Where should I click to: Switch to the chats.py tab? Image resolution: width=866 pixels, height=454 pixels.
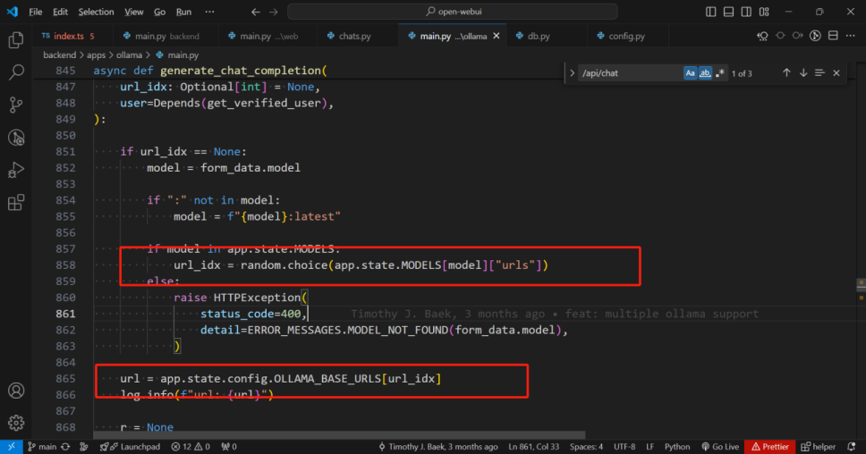tap(354, 36)
